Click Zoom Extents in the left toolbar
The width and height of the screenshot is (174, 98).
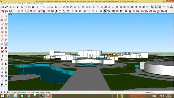coord(2,76)
